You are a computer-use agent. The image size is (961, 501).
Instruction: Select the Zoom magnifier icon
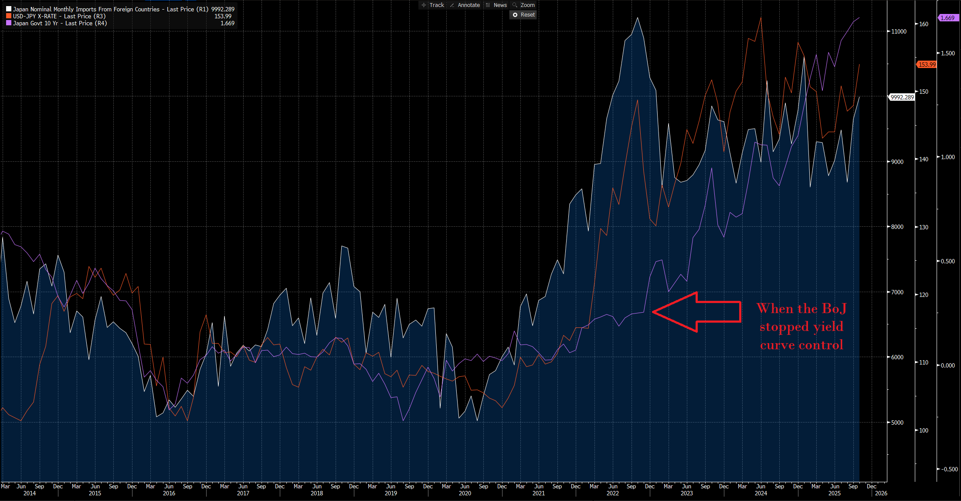click(x=515, y=5)
